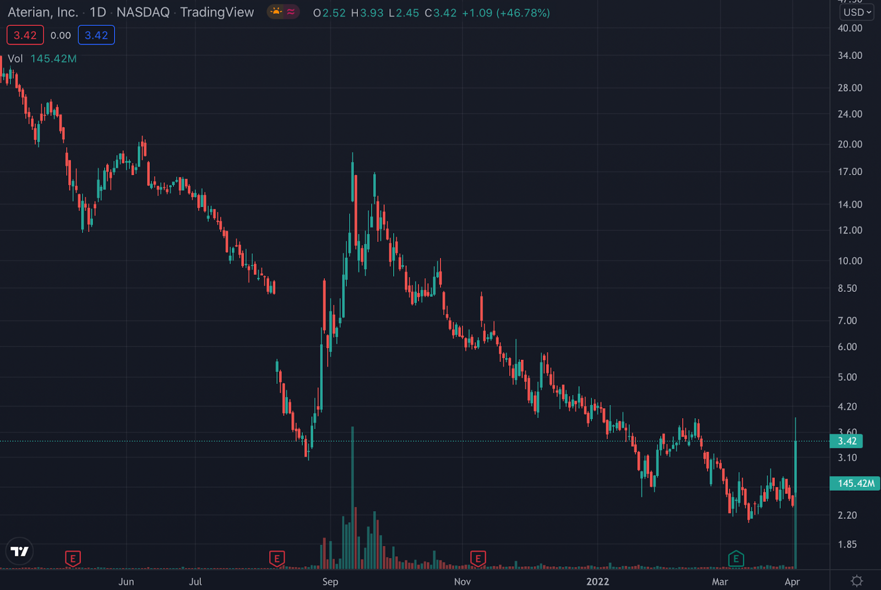This screenshot has width=881, height=590.
Task: Click the 12.00 price axis label
Action: pos(850,230)
